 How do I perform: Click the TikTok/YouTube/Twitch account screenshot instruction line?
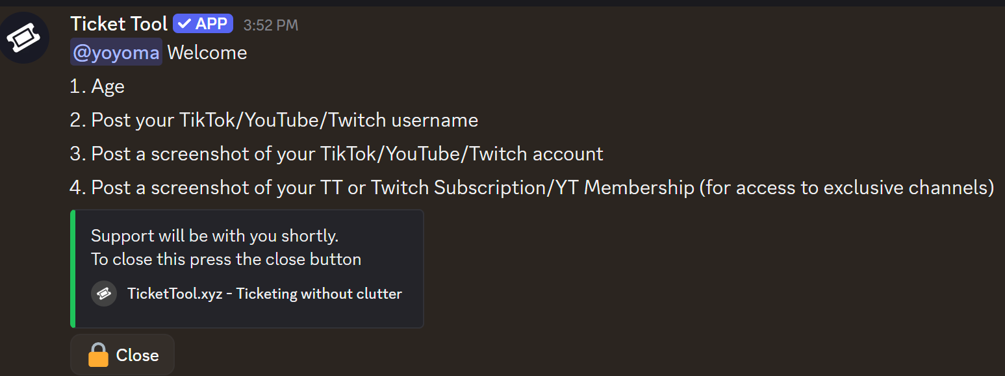coord(337,154)
